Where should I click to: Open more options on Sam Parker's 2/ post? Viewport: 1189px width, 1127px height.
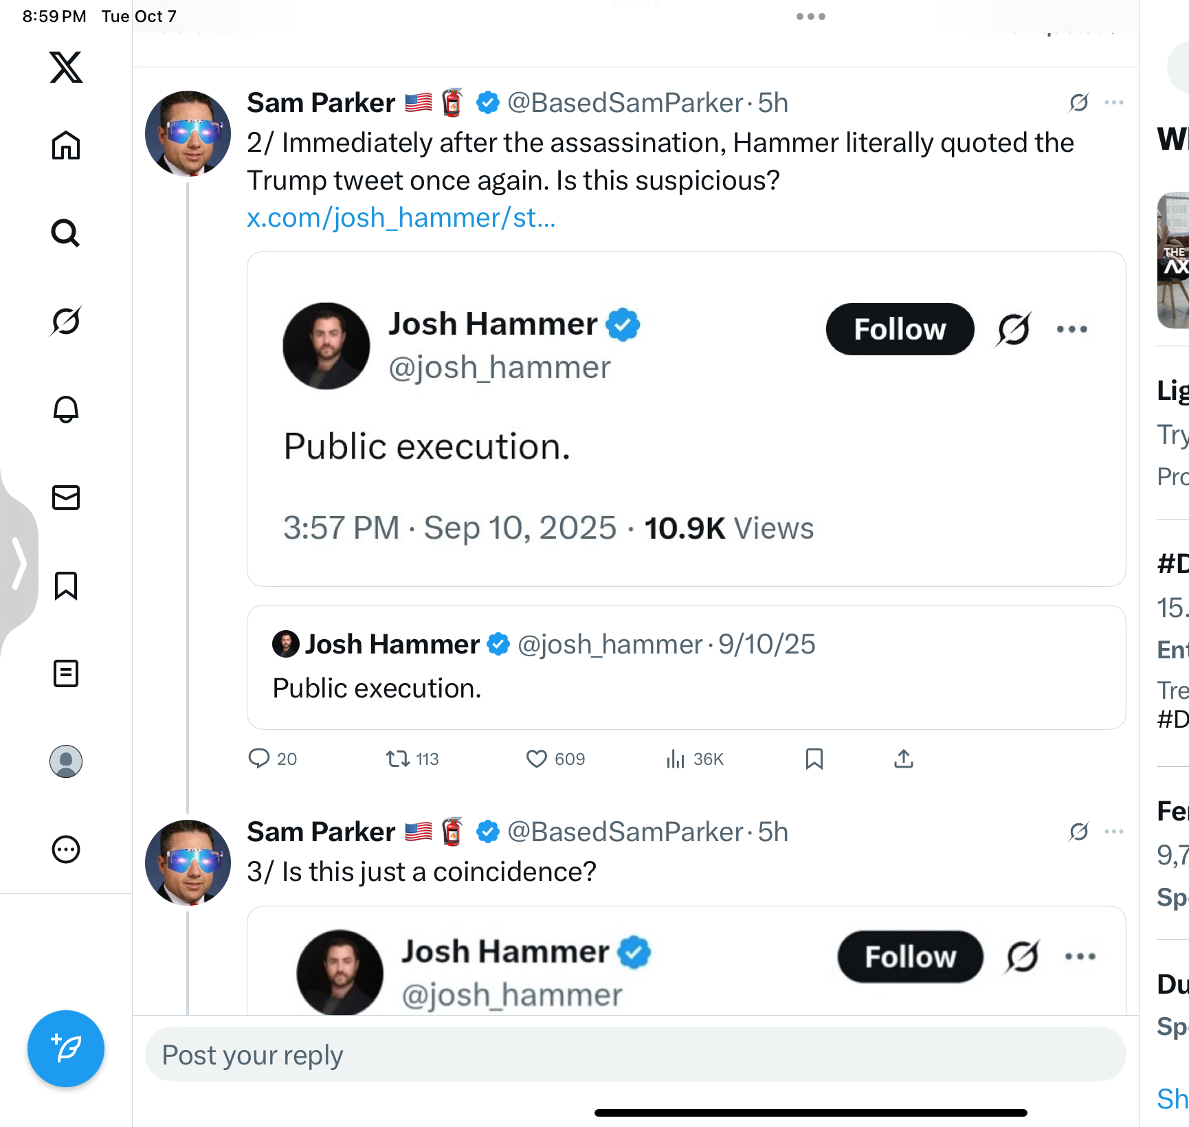click(x=1113, y=103)
